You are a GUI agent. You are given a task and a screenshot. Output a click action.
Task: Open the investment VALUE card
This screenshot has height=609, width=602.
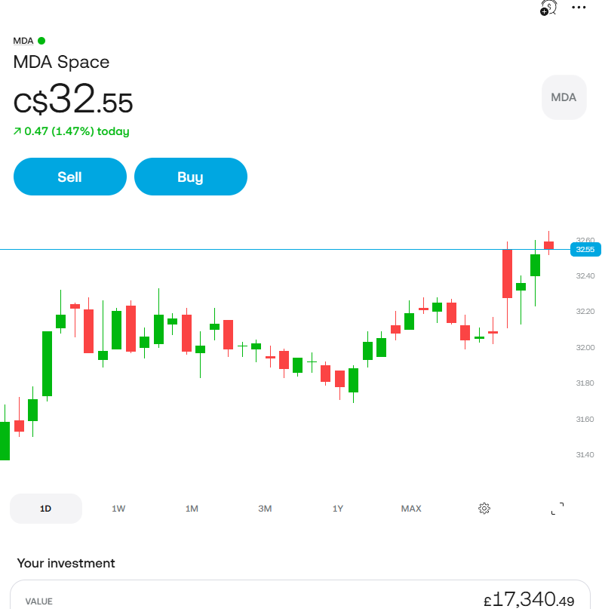pyautogui.click(x=300, y=595)
